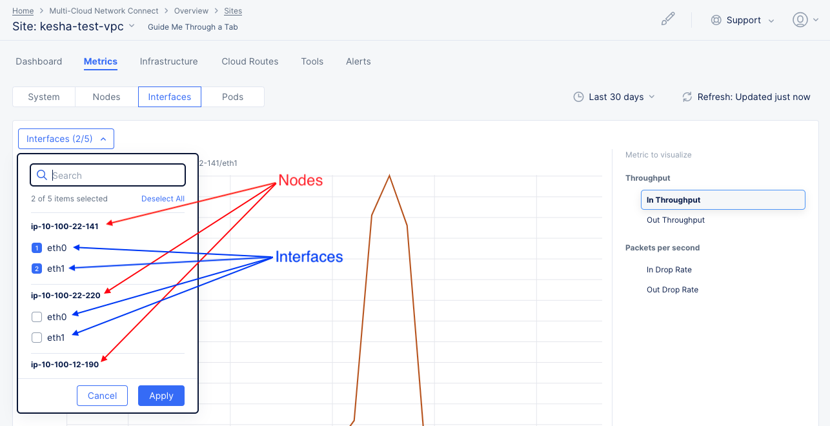Image resolution: width=830 pixels, height=426 pixels.
Task: Click the user account avatar icon
Action: 800,19
